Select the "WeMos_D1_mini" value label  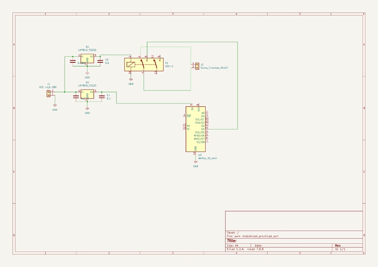click(x=207, y=158)
